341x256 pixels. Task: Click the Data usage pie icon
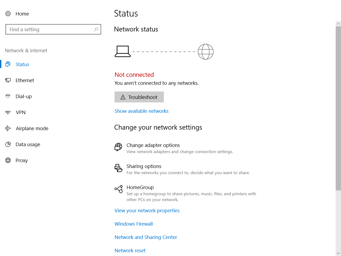[x=8, y=144]
